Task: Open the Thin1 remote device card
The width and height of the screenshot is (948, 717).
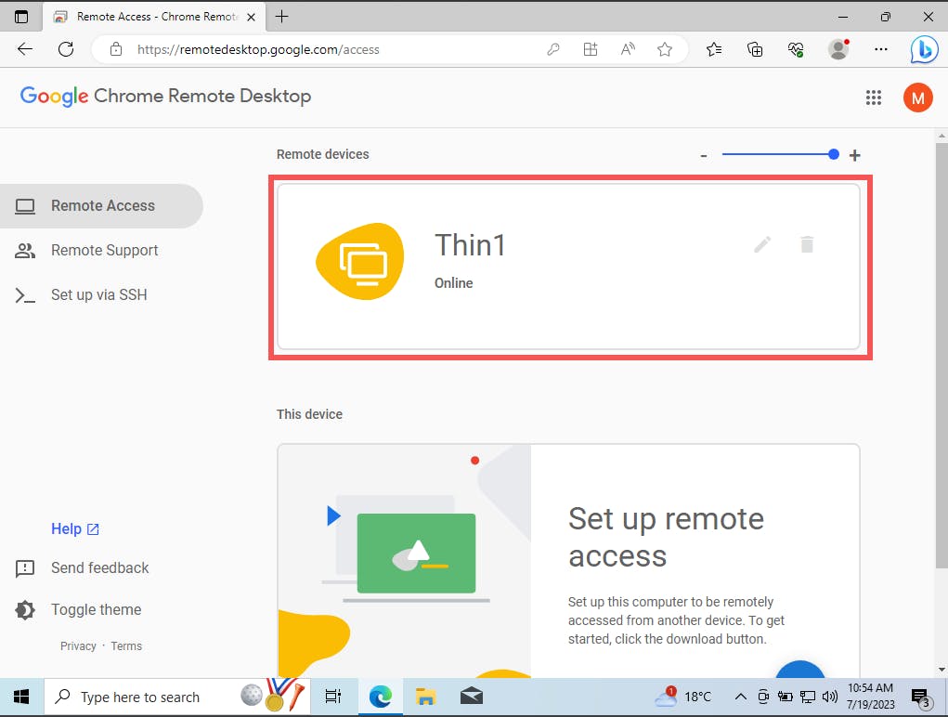Action: (x=568, y=267)
